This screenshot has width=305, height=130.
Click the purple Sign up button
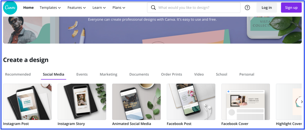[291, 8]
